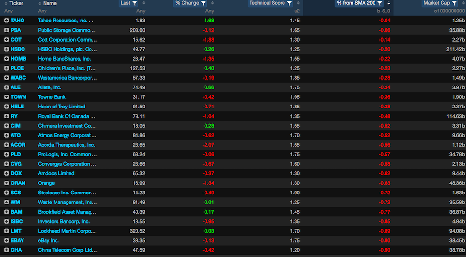Click plus icon on PLD row
This screenshot has height=257, width=466.
[x=6, y=154]
